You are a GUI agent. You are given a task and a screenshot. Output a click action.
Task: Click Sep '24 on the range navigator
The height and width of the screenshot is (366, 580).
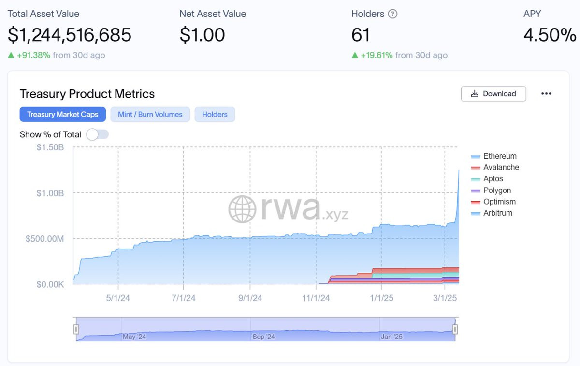[x=263, y=337]
